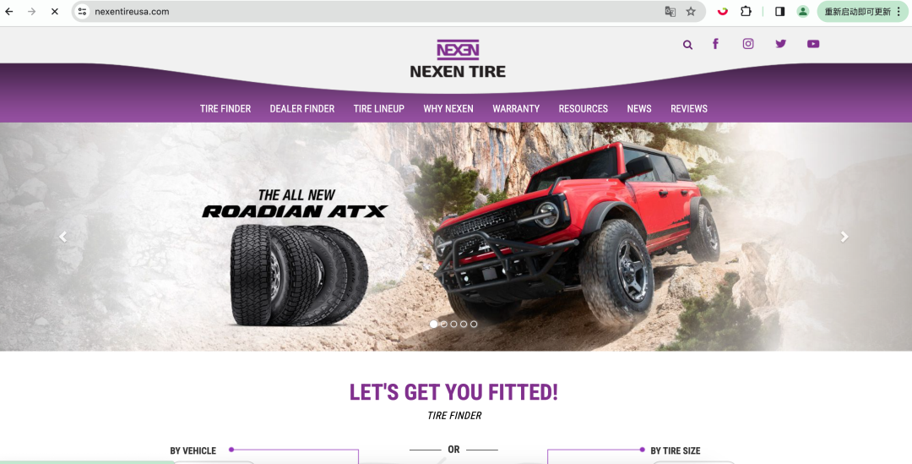
Task: Visit Nexen's Facebook page icon
Action: 715,44
